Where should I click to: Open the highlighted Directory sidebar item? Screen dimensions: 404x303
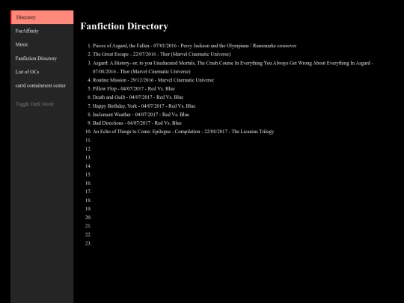tap(42, 17)
